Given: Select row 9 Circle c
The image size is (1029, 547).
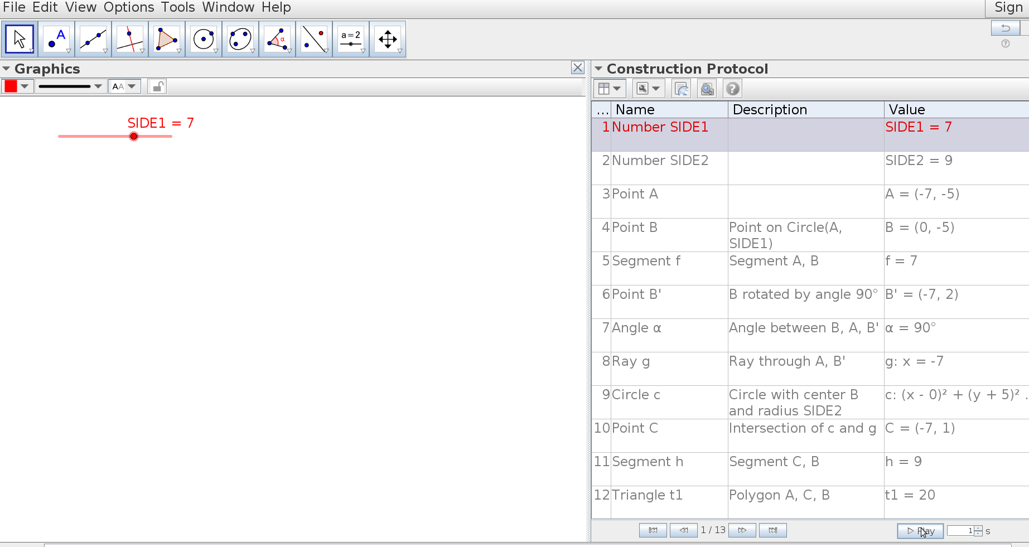Looking at the screenshot, I should (810, 402).
